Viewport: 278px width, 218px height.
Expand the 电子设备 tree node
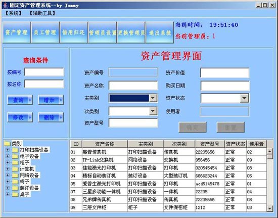[8, 156]
